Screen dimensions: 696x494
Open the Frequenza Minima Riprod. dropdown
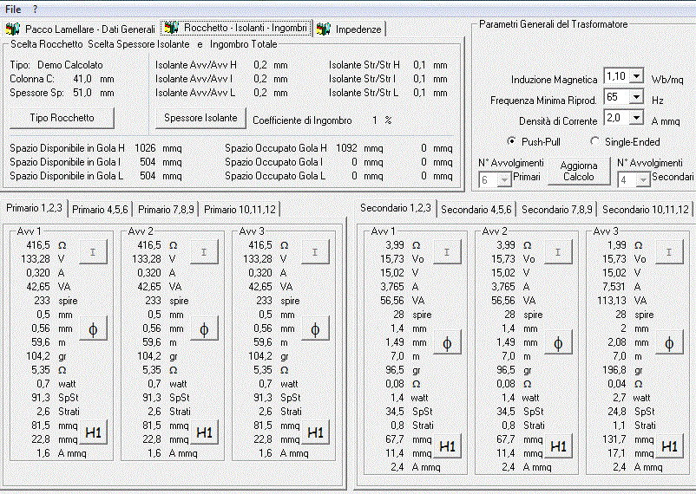636,97
